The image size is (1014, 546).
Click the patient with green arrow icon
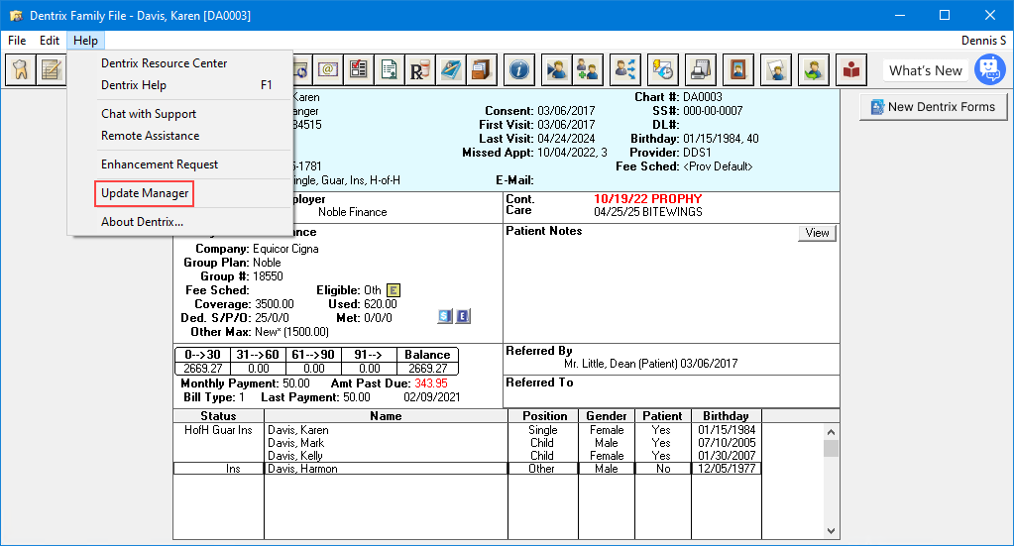tap(814, 69)
